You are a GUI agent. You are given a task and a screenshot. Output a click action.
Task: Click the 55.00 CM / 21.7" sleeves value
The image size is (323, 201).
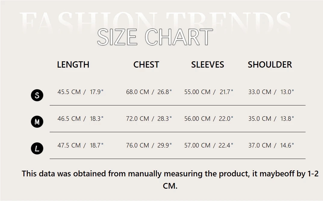[209, 92]
